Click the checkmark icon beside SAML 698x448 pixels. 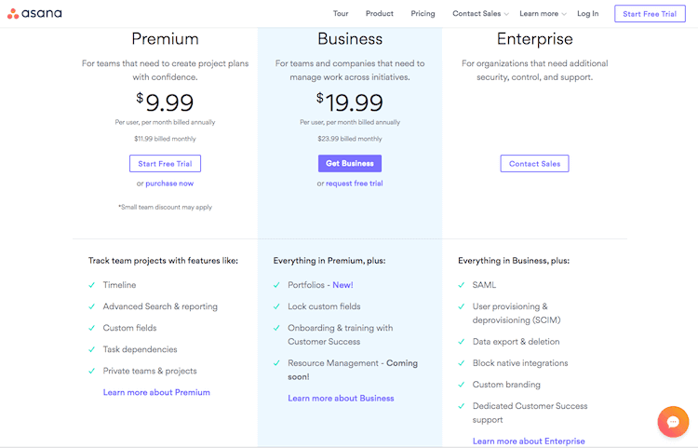tap(462, 285)
